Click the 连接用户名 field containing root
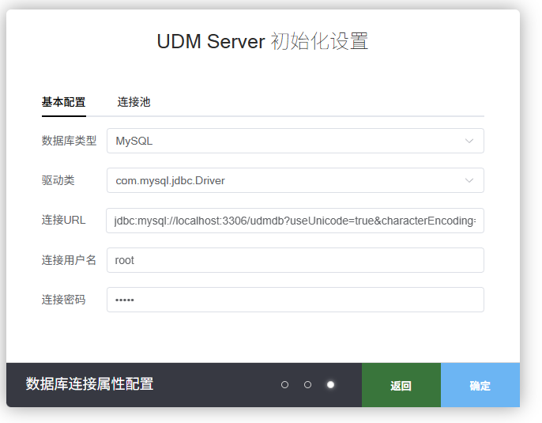 tap(295, 260)
